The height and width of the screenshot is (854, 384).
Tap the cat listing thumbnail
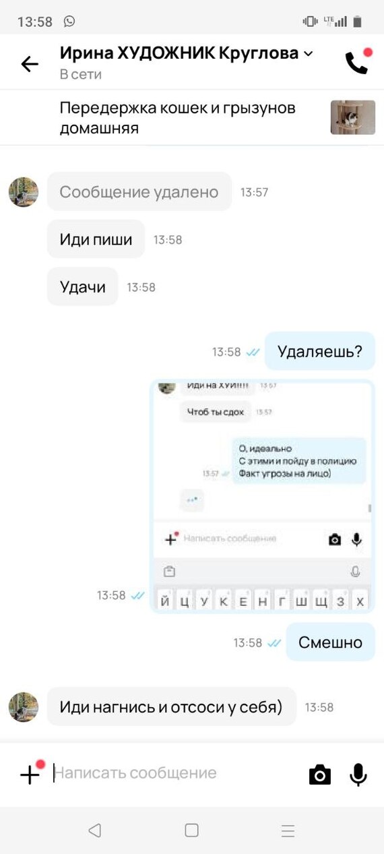(x=352, y=117)
